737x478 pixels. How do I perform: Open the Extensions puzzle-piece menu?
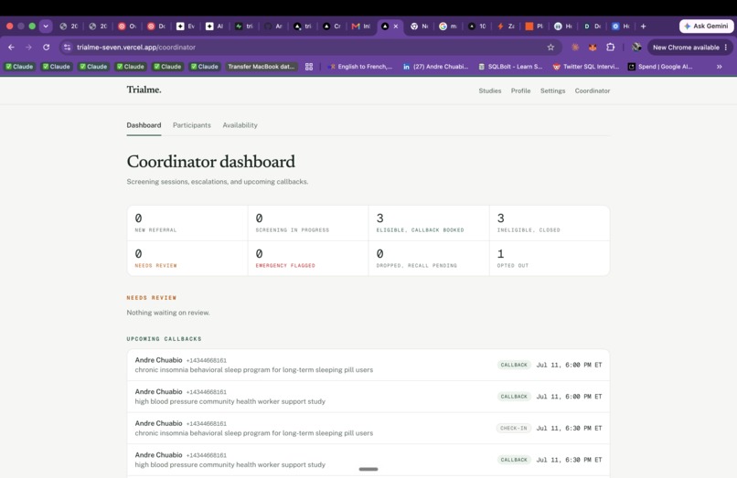(610, 47)
